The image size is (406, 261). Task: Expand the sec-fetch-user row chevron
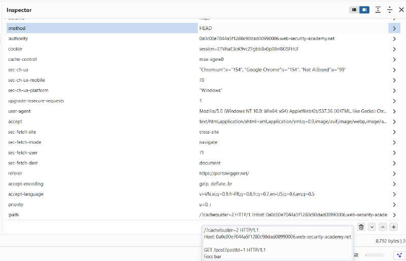click(394, 153)
